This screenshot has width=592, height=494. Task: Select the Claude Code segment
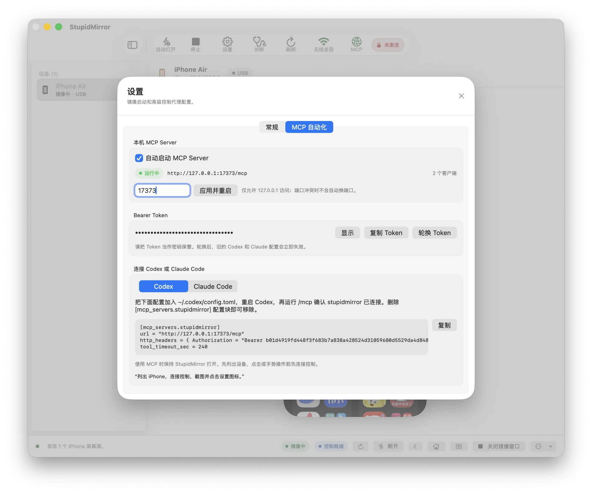click(213, 286)
